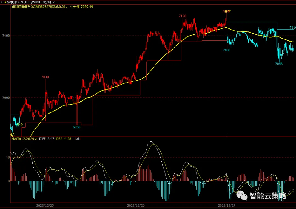Expand the MACD(12,26,9) indicator dropdown
Viewport: 296px width, 209px height.
coord(36,139)
